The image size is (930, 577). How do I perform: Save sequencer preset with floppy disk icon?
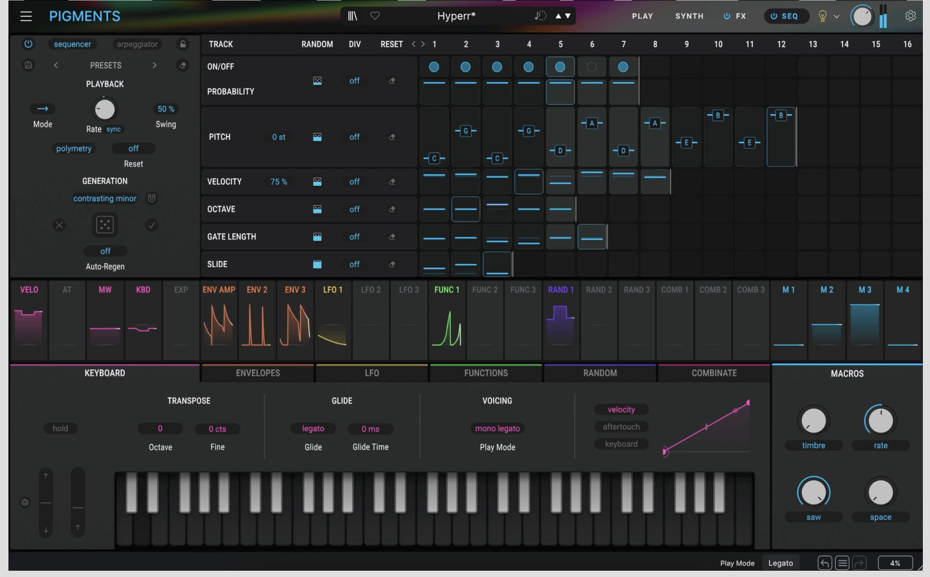pos(28,65)
